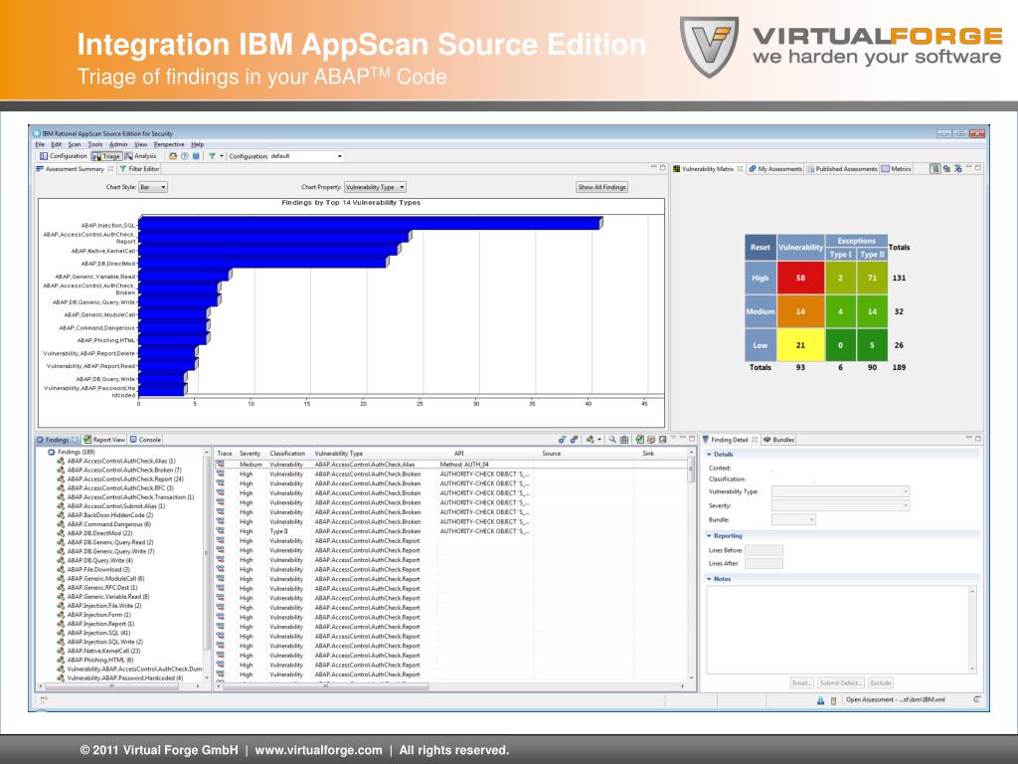Click the orange Medium vulnerability cell 14

pos(800,311)
